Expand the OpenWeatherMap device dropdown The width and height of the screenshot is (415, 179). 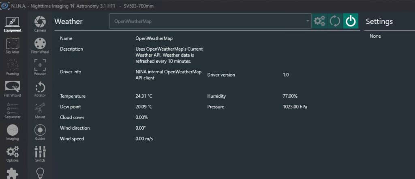(207, 21)
